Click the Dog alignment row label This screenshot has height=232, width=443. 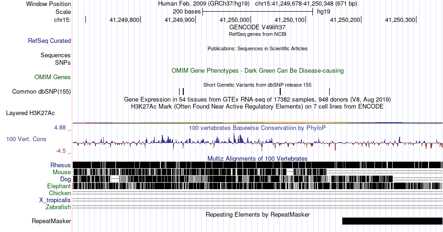(65, 179)
